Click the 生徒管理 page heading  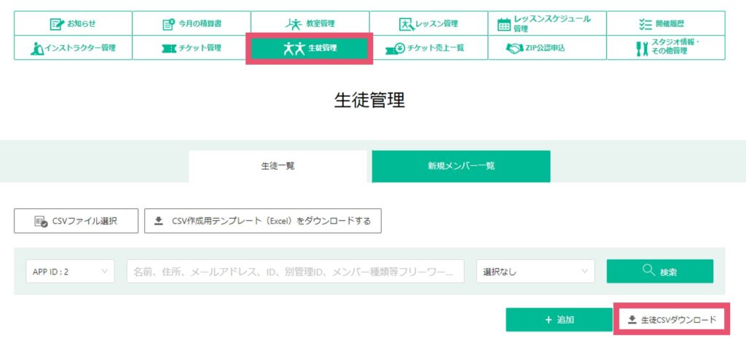point(369,100)
